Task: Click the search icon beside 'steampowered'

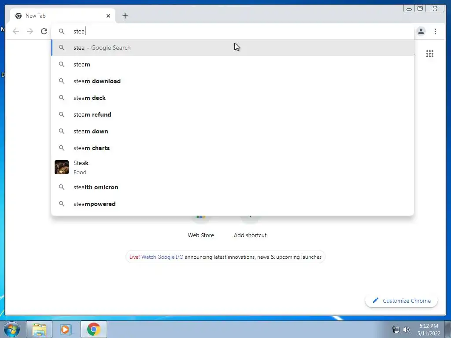Action: tap(62, 204)
